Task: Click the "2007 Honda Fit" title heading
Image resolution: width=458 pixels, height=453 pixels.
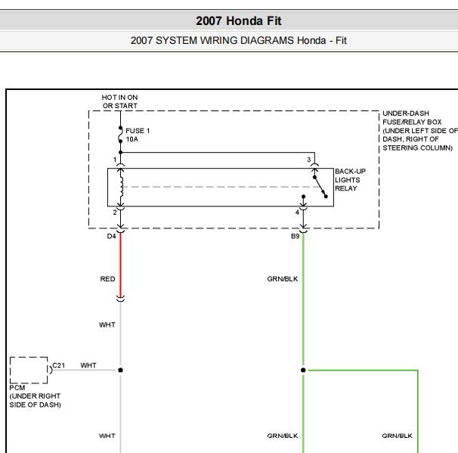Action: click(238, 20)
